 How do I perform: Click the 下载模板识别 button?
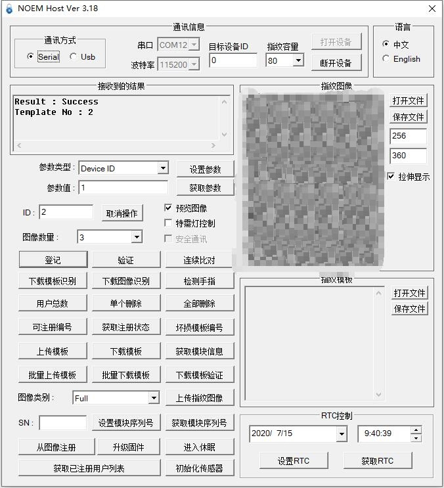53,280
